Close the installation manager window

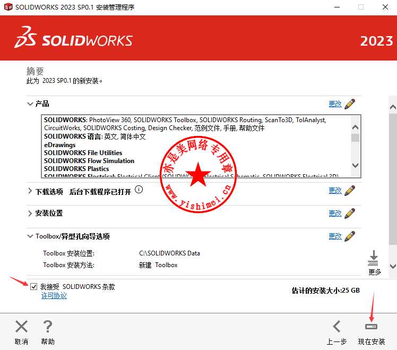point(385,7)
